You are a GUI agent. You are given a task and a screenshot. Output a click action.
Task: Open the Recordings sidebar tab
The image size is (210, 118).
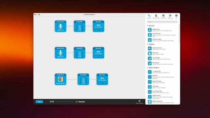click(x=156, y=16)
